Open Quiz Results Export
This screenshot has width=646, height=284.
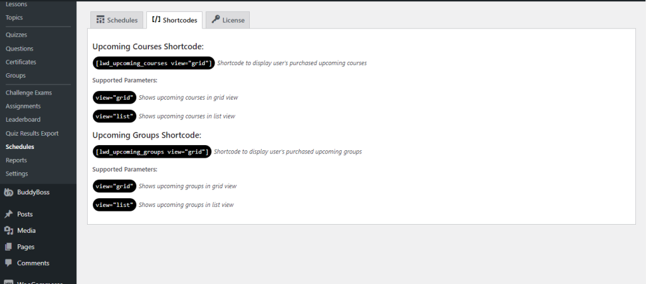32,133
